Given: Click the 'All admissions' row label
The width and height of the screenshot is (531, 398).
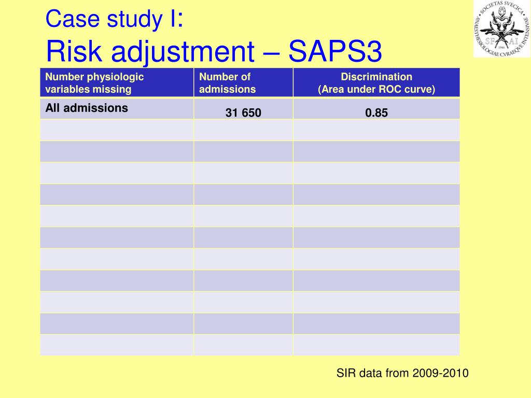Looking at the screenshot, I should 87,108.
